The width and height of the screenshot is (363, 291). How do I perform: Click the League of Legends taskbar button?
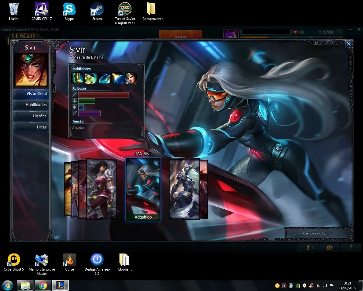(x=60, y=285)
